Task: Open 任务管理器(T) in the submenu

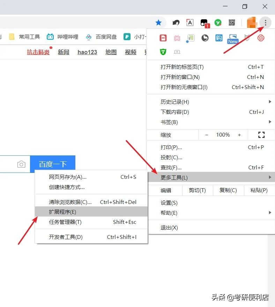Action: (91, 222)
